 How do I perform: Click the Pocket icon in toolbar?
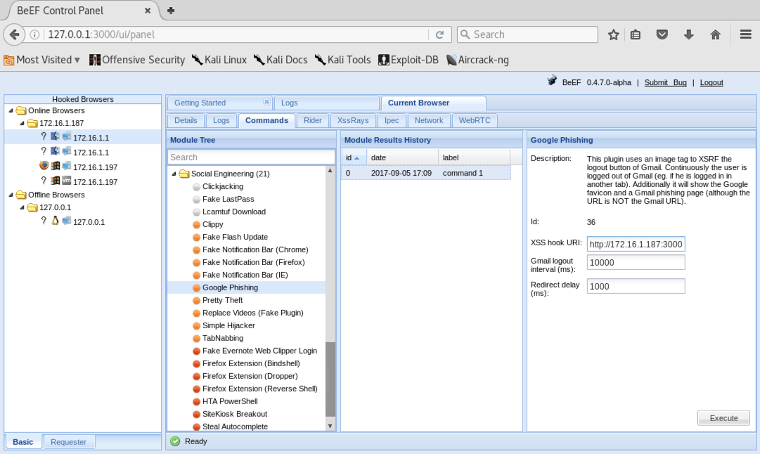(662, 34)
